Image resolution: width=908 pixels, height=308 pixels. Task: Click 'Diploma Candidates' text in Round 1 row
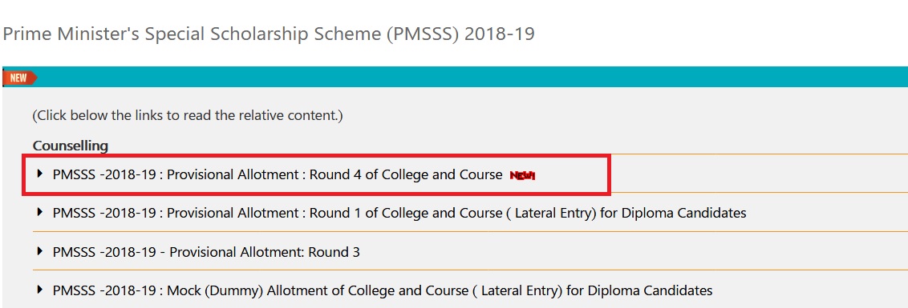(684, 214)
